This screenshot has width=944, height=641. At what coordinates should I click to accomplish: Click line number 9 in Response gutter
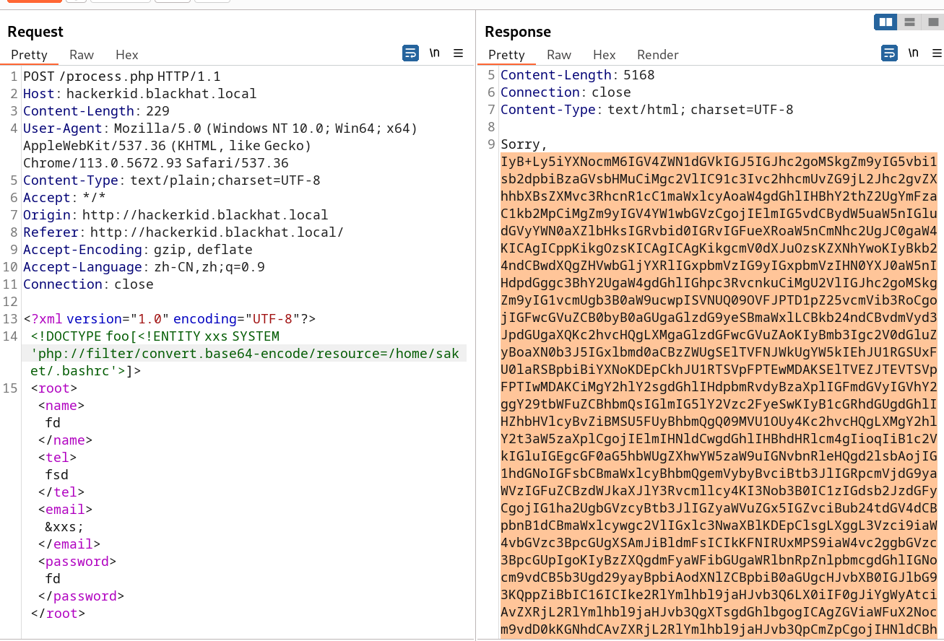492,144
